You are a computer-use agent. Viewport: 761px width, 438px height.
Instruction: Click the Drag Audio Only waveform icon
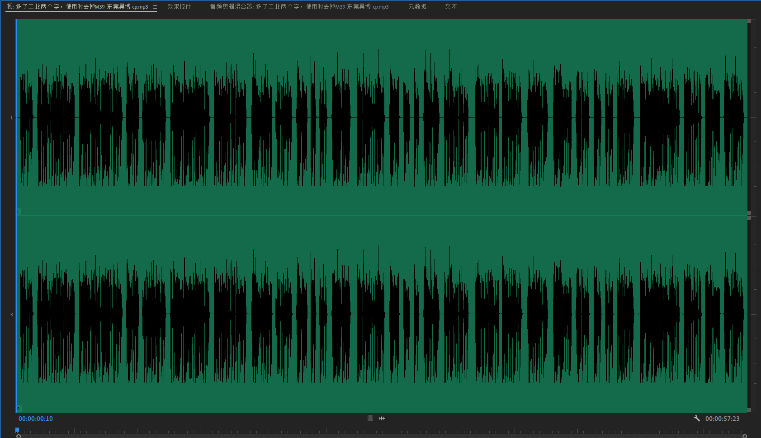click(x=382, y=418)
